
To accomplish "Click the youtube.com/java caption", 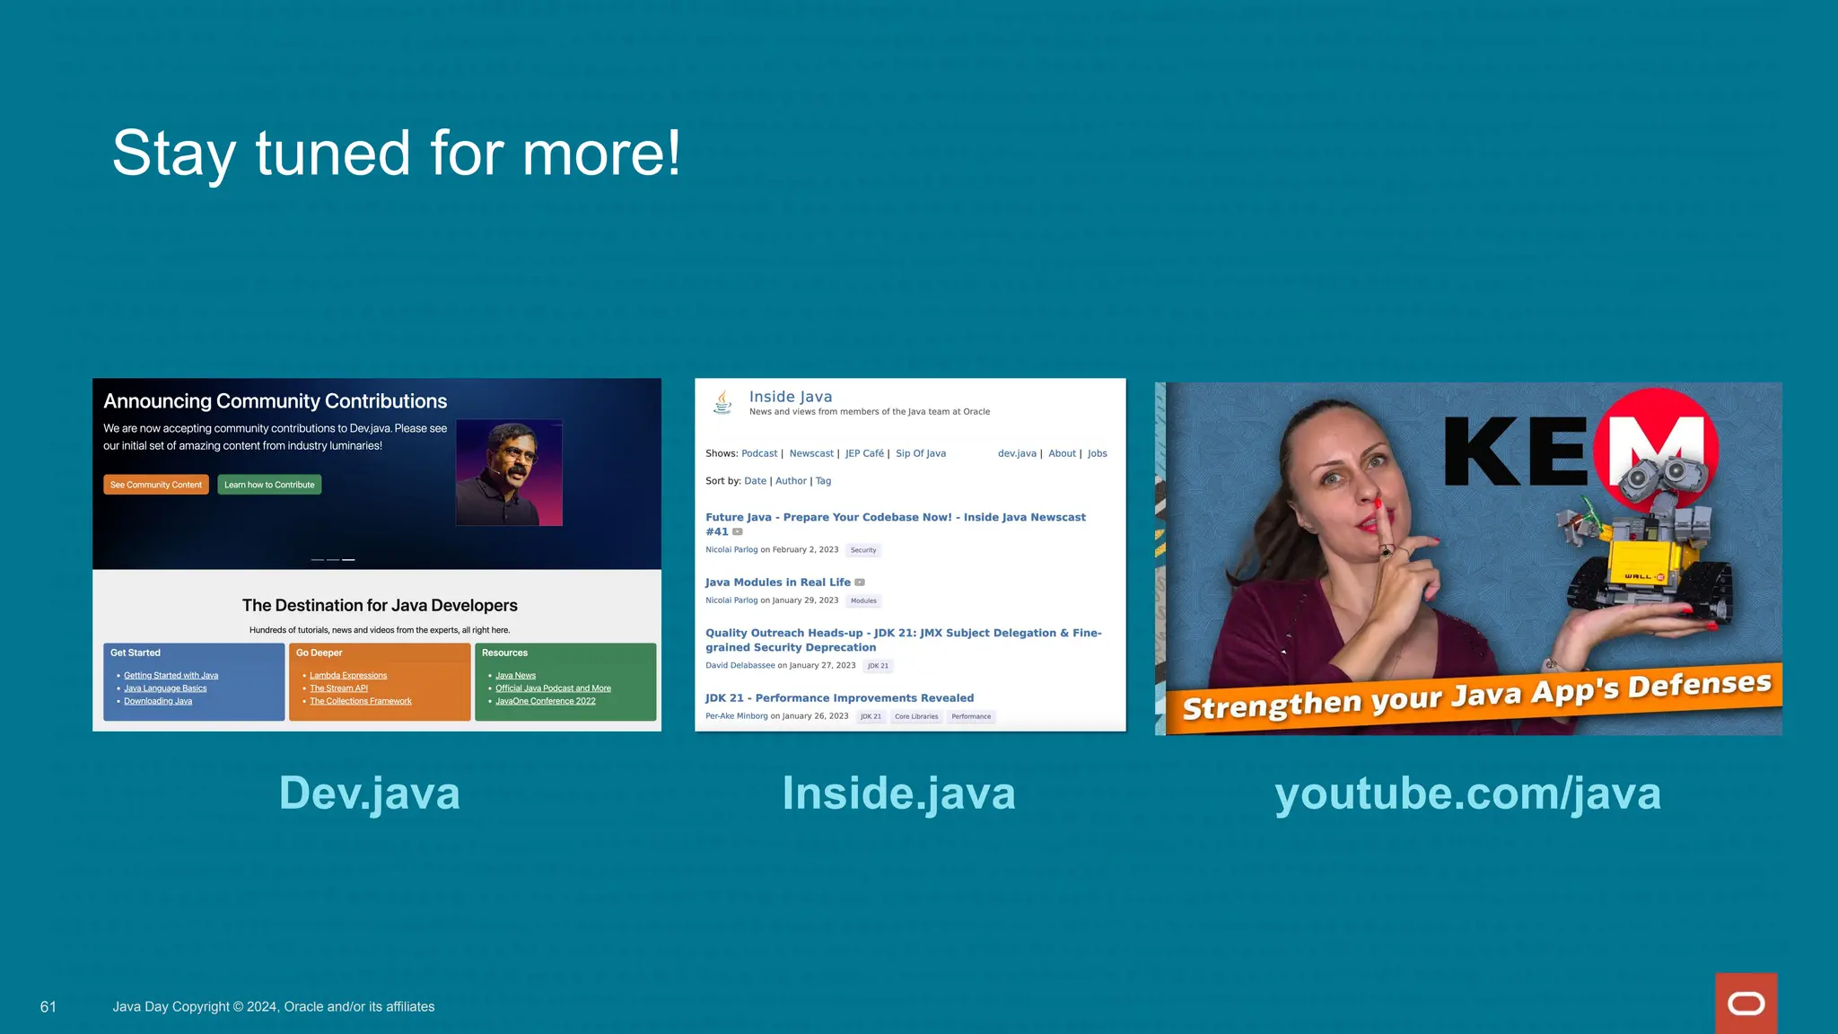I will [x=1467, y=794].
